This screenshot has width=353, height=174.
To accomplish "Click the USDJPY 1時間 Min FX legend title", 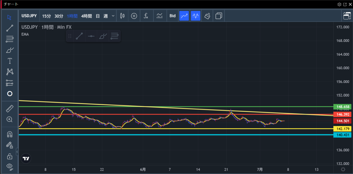I will point(47,27).
